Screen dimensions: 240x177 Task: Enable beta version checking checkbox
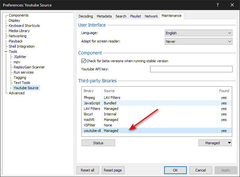coord(83,61)
